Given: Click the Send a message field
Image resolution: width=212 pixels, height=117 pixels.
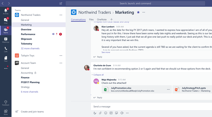Looking at the screenshot, I should click(151, 106).
